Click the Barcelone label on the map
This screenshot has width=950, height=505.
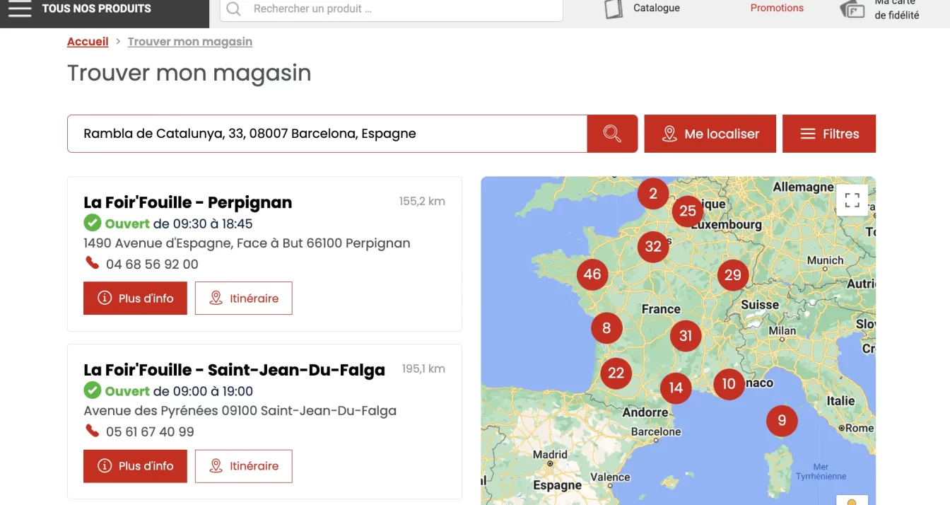[656, 431]
